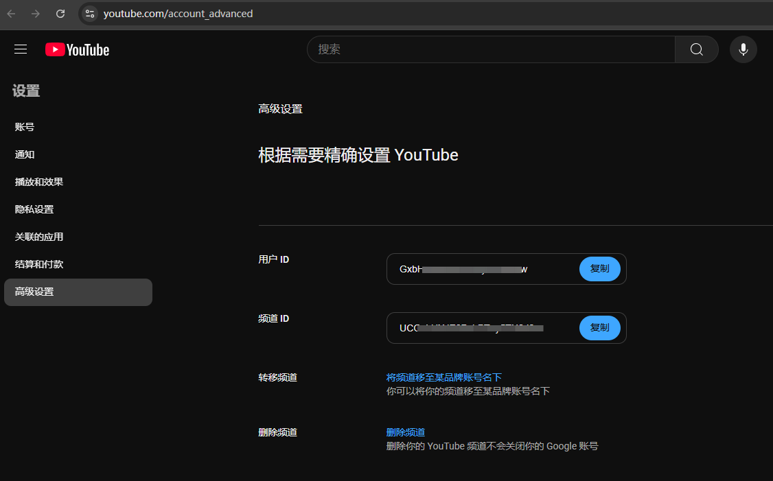The height and width of the screenshot is (481, 773).
Task: Open site information icon in address bar
Action: [x=89, y=14]
